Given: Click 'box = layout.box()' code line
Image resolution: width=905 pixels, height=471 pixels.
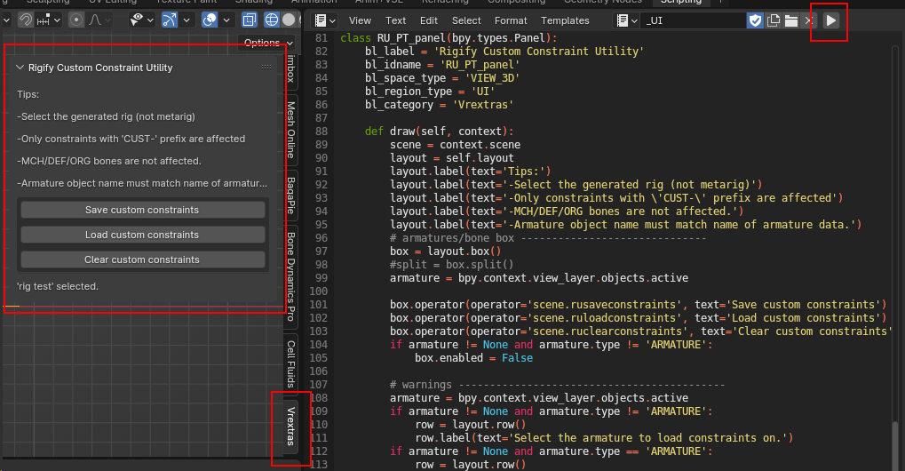Looking at the screenshot, I should click(x=446, y=251).
